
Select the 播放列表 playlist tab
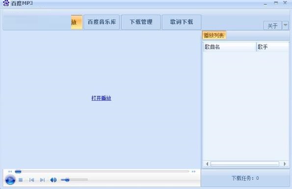click(x=214, y=35)
